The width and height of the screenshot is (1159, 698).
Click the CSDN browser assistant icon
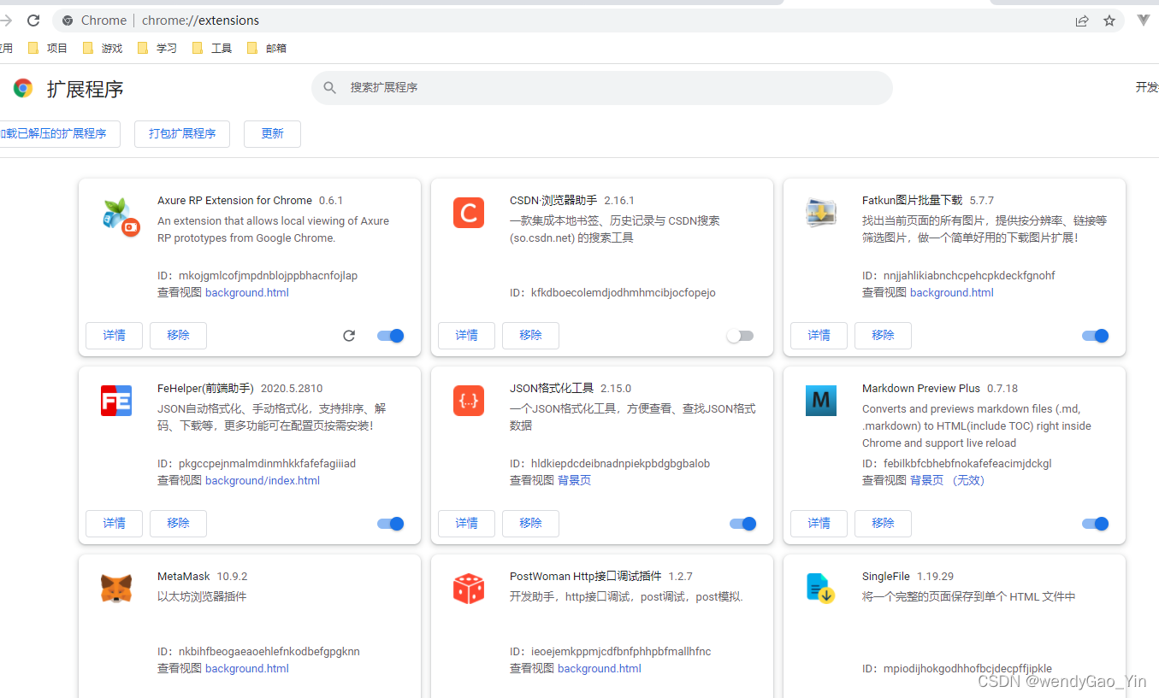[x=469, y=213]
